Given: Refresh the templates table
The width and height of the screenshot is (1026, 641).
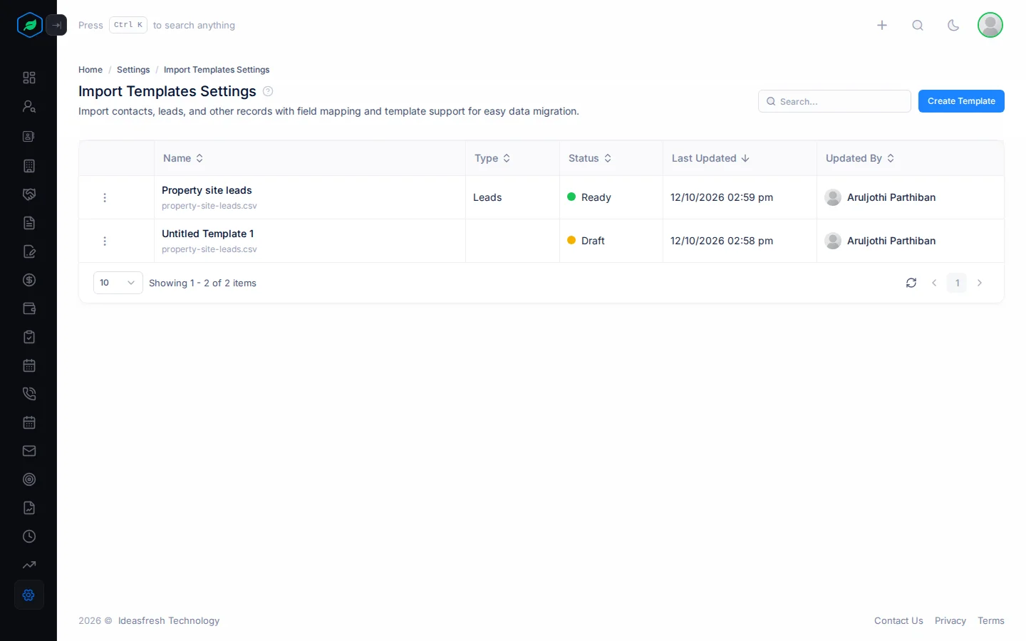Looking at the screenshot, I should tap(911, 283).
